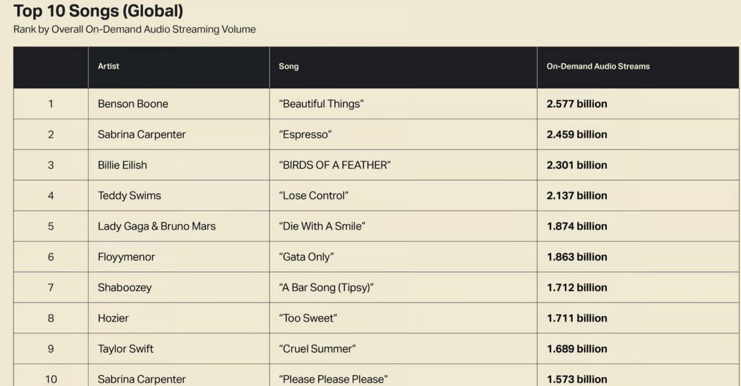Click the On-Demand Audio Streams column header
Viewport: 741px width, 386px height.
tap(597, 66)
